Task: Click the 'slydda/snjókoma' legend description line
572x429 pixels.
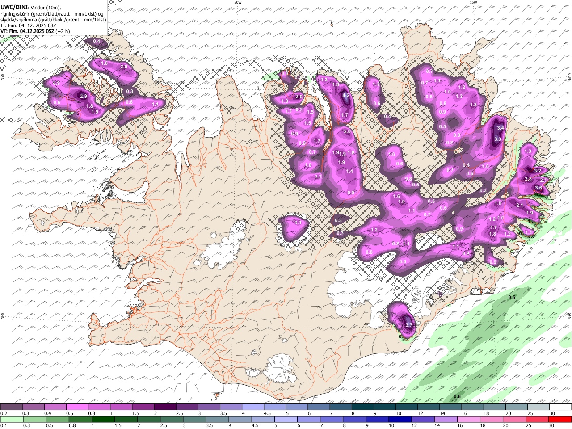Action: (x=53, y=20)
